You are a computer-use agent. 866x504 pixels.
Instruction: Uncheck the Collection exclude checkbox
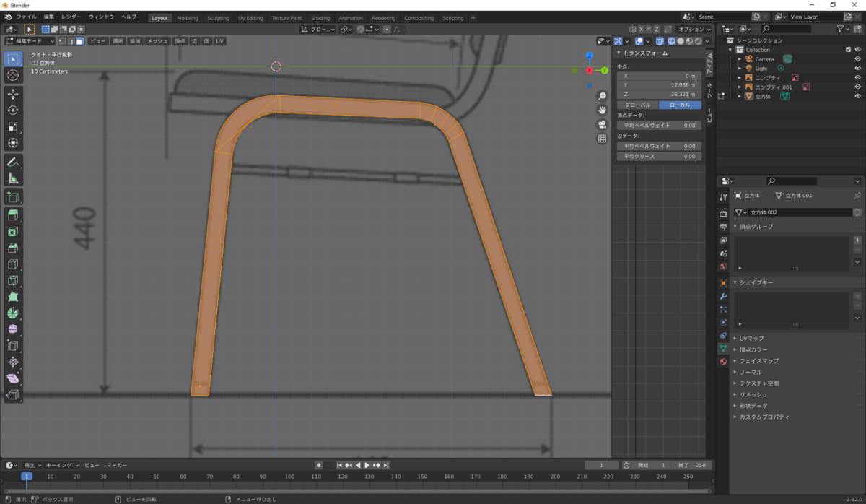pyautogui.click(x=848, y=50)
